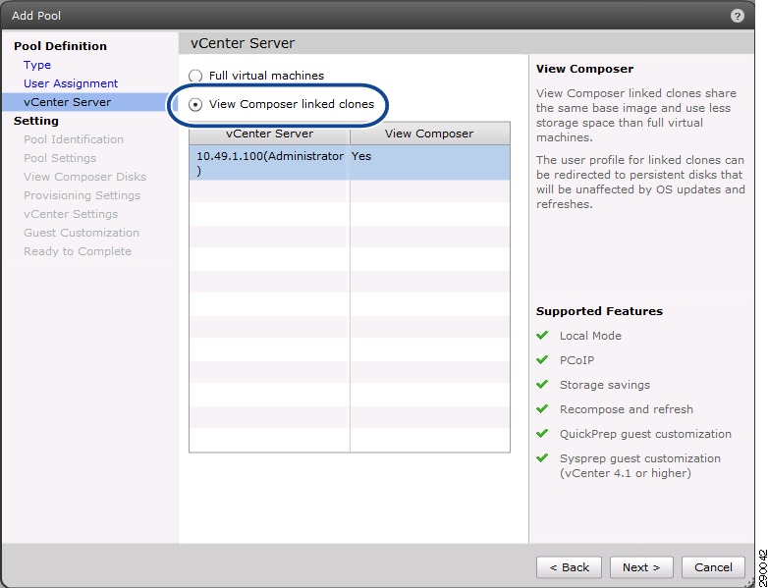Click the QuickPrep guest customization checkmark icon
The width and height of the screenshot is (768, 588).
(x=542, y=433)
